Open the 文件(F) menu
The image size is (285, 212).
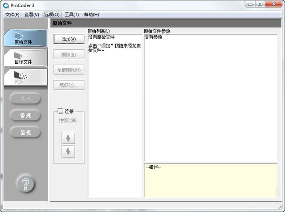(12, 15)
